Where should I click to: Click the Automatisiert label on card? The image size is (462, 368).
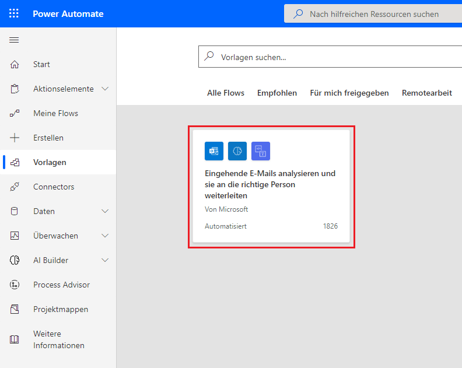[225, 226]
